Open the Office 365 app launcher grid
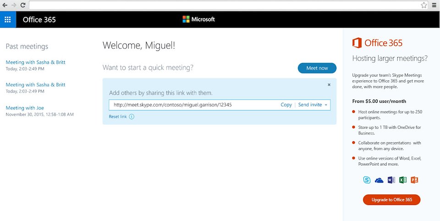The height and width of the screenshot is (221, 440). coord(8,19)
